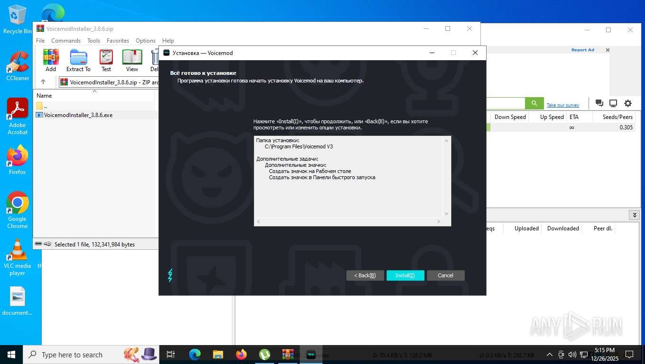Open the Windows Start menu
Screen dimensions: 645x364
11,355
